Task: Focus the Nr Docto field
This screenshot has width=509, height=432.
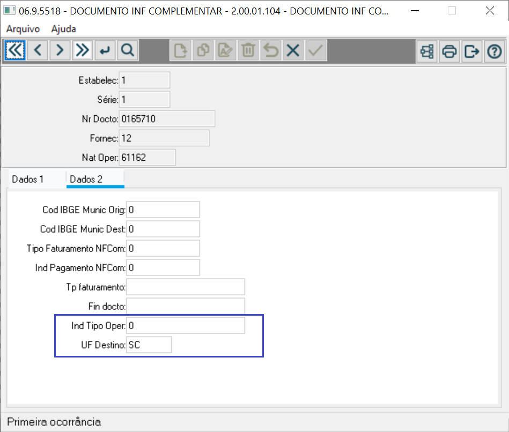Action: point(167,118)
